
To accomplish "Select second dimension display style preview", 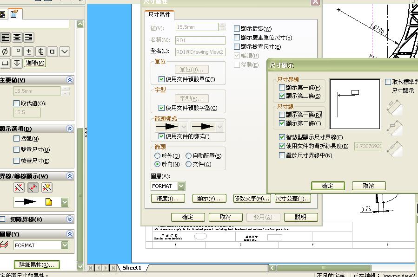I will (x=394, y=128).
